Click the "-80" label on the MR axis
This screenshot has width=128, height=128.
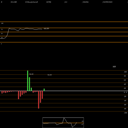coord(125,109)
